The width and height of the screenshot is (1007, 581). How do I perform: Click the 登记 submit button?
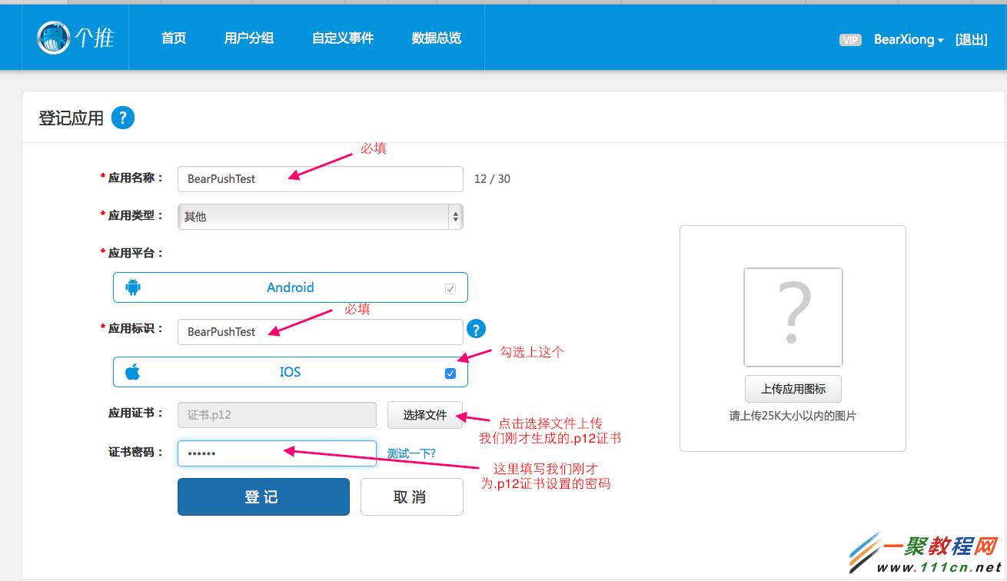click(263, 497)
